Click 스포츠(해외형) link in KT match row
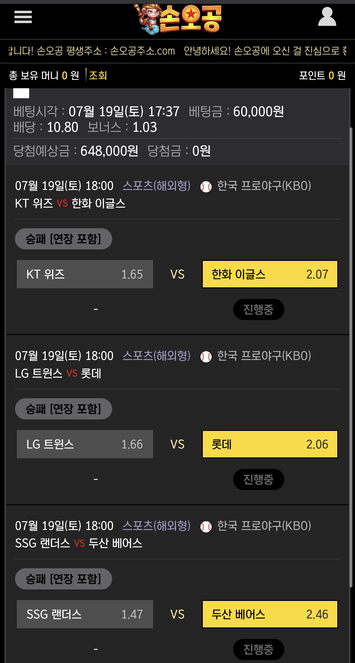 click(x=156, y=186)
